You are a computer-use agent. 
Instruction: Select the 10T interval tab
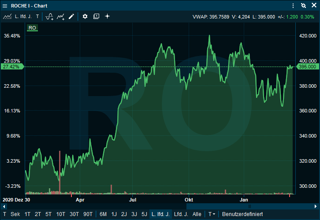coord(61,214)
